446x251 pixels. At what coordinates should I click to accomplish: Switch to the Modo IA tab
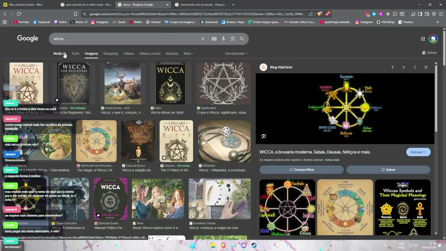point(59,53)
